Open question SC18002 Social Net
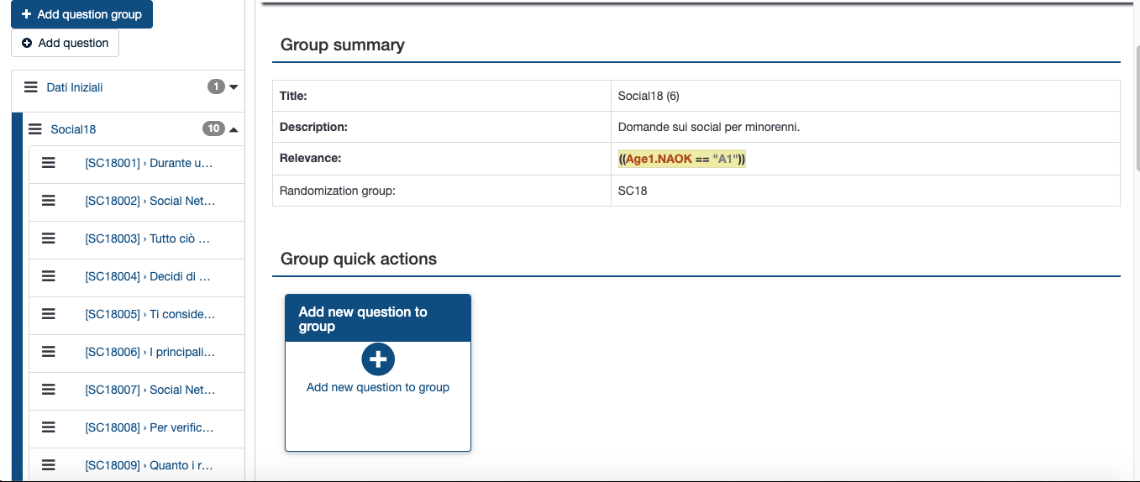 150,201
